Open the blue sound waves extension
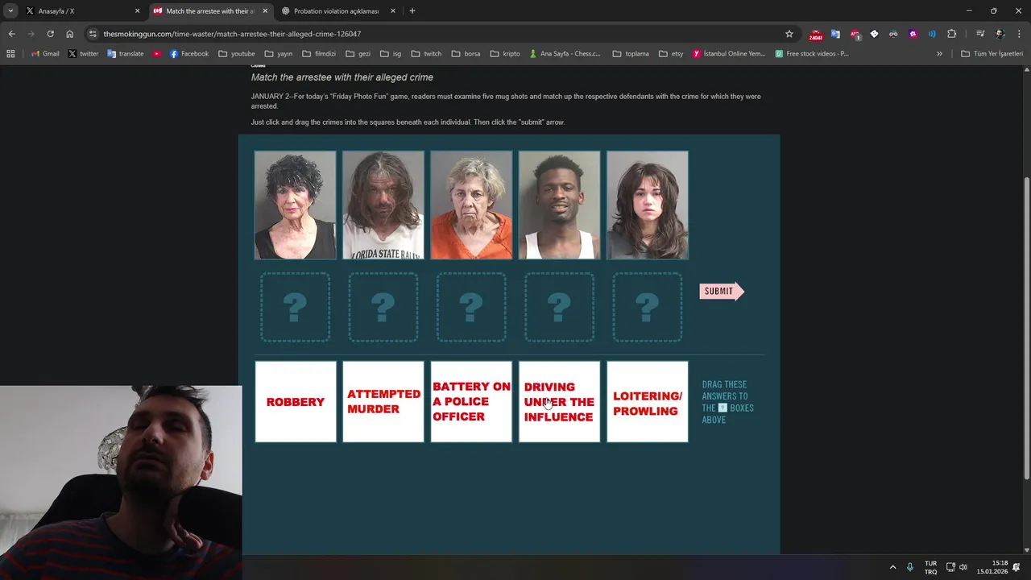Screen dimensions: 1031x580 (932, 34)
